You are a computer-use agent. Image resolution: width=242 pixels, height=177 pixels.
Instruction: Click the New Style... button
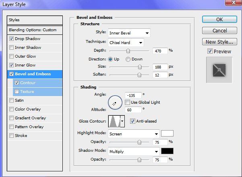(219, 42)
